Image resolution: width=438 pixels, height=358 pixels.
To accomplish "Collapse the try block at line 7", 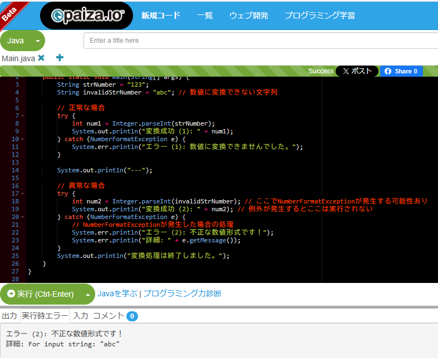I will (22, 116).
